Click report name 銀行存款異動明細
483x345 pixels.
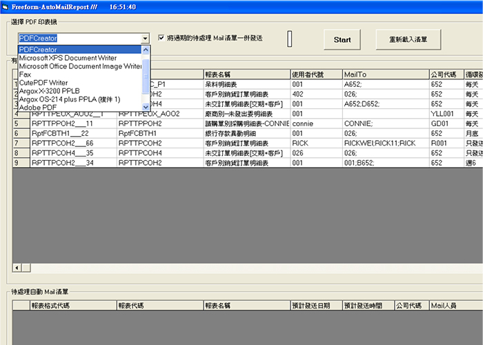(x=247, y=133)
